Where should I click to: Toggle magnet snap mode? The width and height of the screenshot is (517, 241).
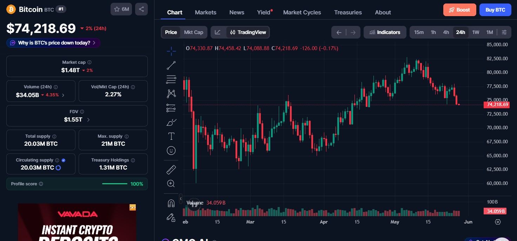click(x=171, y=203)
